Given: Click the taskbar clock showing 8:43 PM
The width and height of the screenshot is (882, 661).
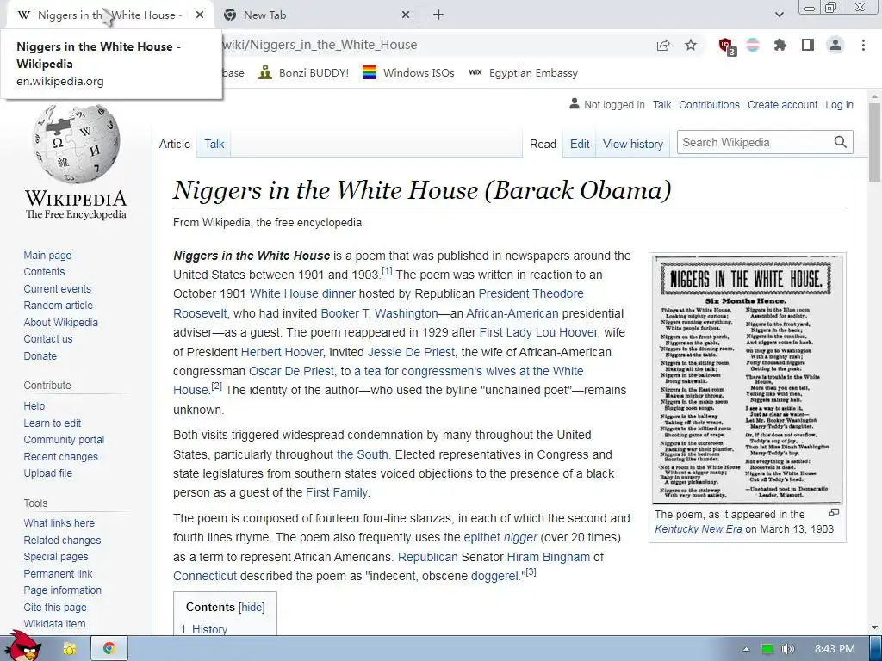Looking at the screenshot, I should 834,649.
